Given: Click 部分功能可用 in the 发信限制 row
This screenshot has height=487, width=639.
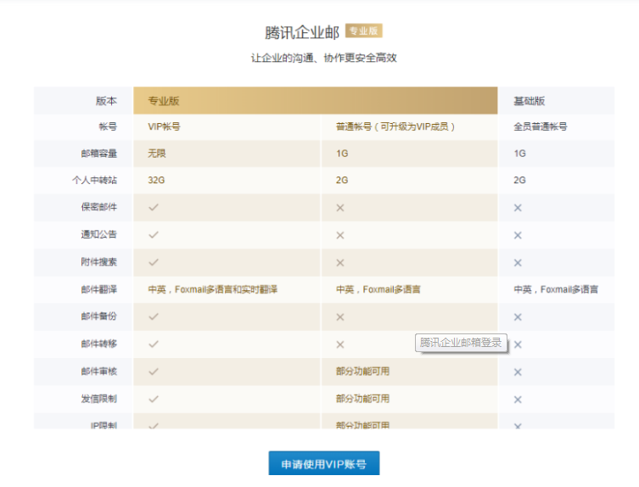Looking at the screenshot, I should point(362,399).
